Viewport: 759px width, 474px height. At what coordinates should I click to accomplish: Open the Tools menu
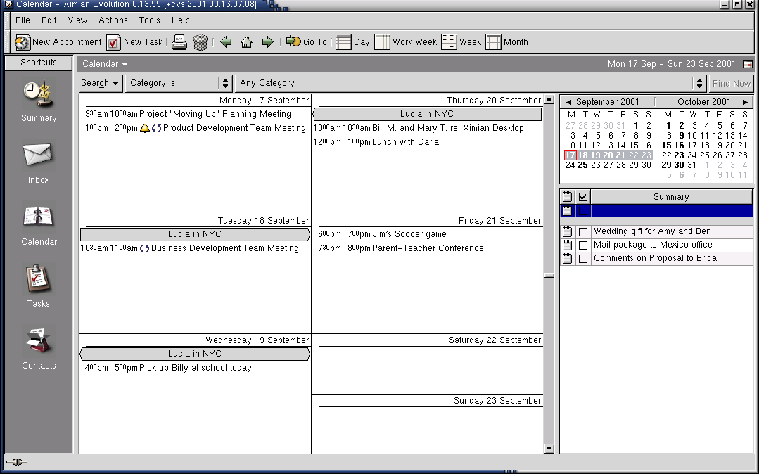point(149,20)
